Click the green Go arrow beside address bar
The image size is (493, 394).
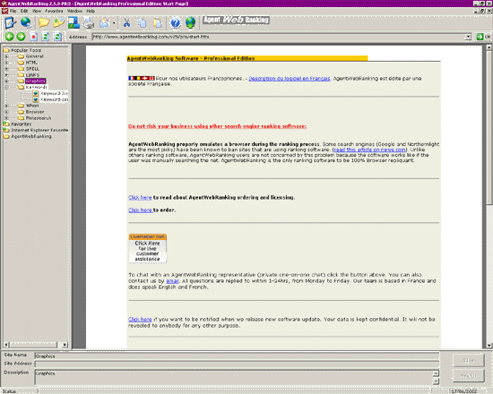coord(480,37)
